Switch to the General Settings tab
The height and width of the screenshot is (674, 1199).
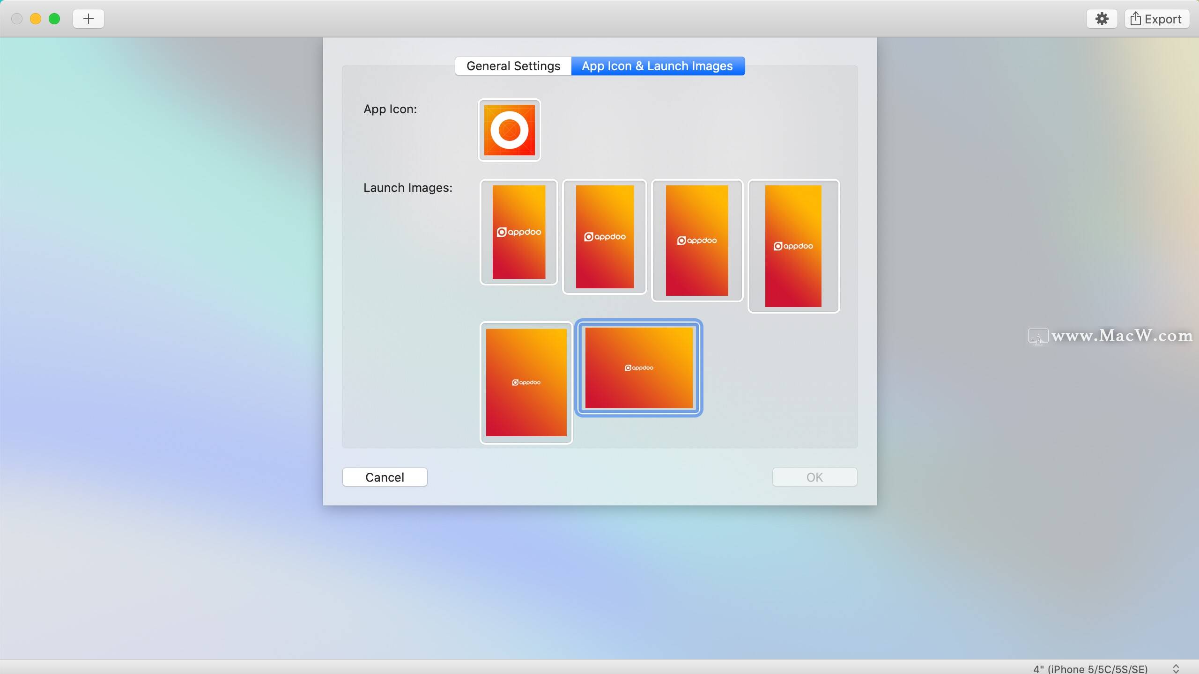(x=512, y=66)
